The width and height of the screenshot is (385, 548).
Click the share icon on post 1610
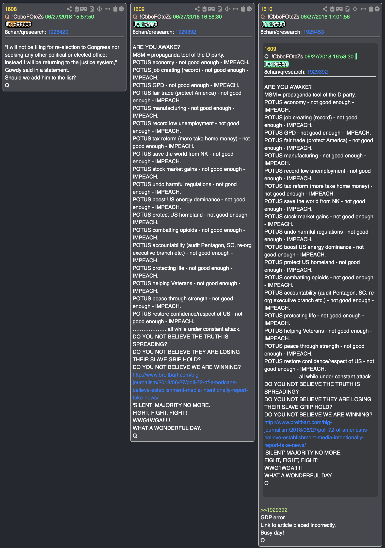click(x=325, y=9)
